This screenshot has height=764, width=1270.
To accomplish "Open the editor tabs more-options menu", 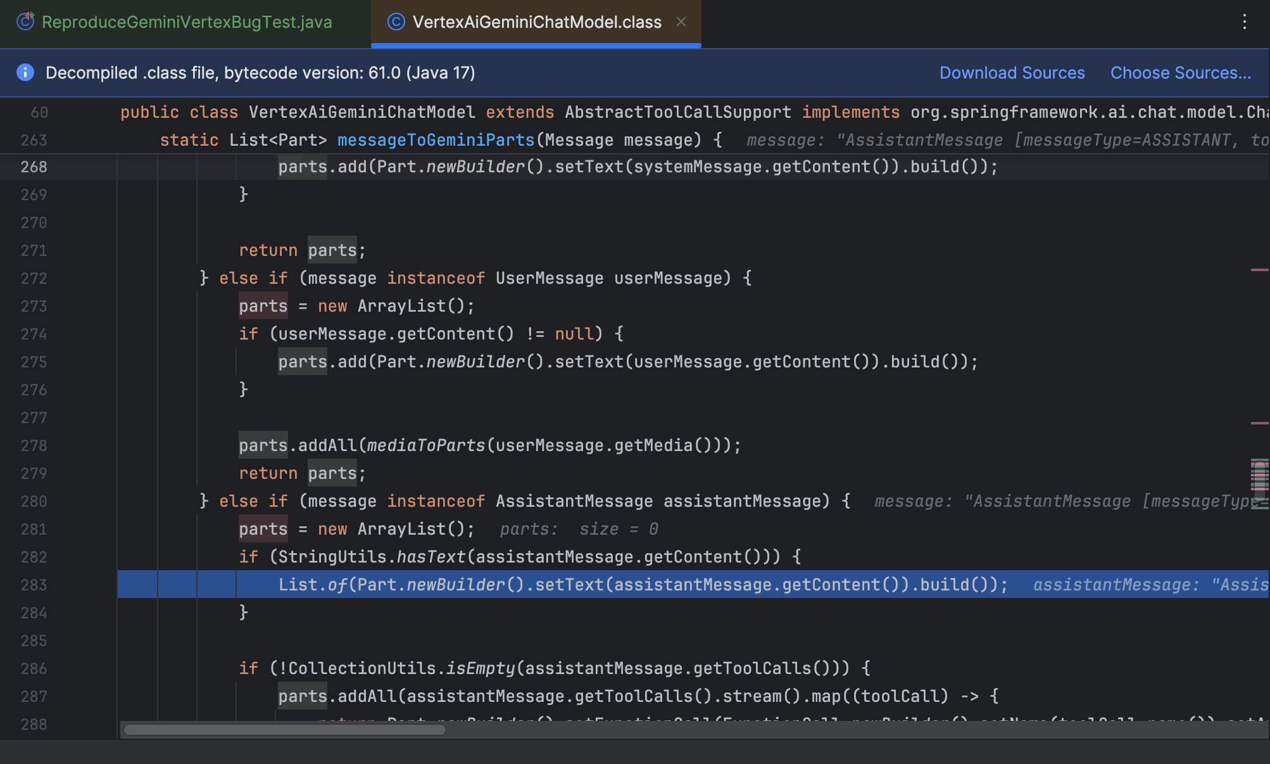I will [1244, 22].
